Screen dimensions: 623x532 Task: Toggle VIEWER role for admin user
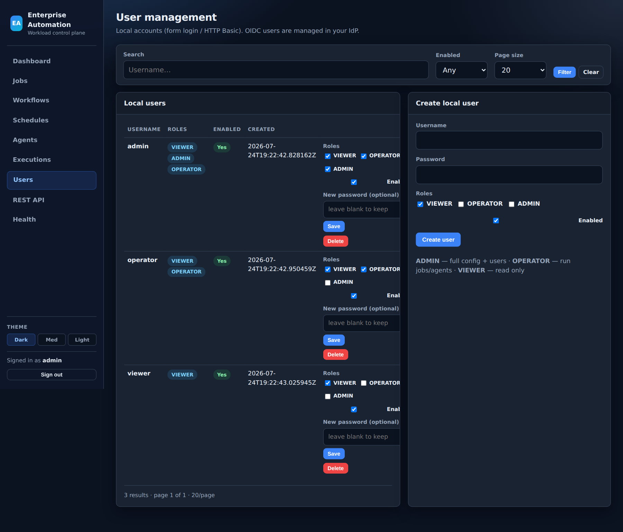click(x=328, y=156)
